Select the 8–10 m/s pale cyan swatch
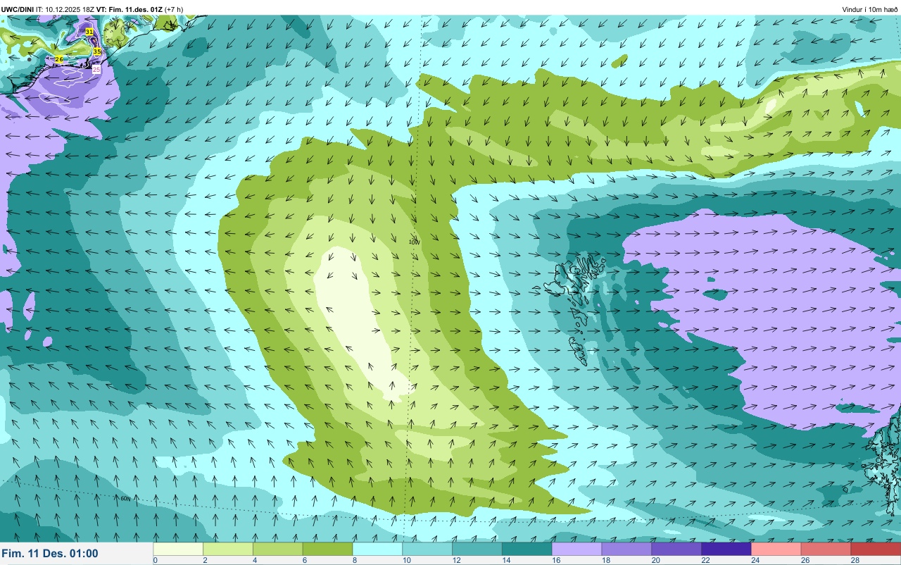Screen dimensions: 901x565 point(377,549)
